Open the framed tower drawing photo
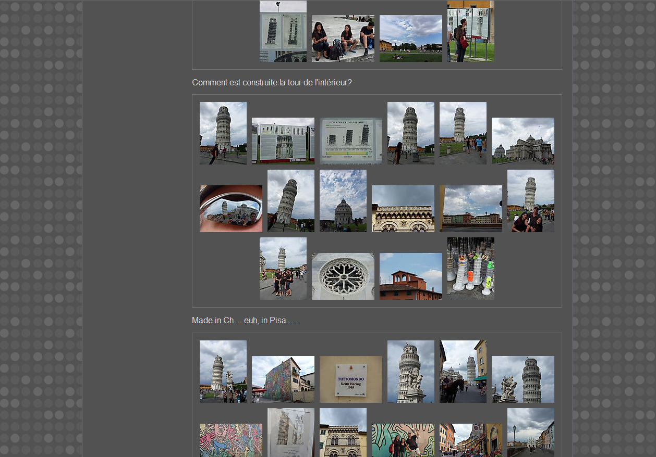Image resolution: width=656 pixels, height=457 pixels. [290, 433]
